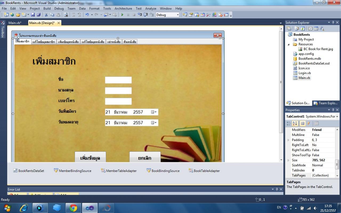Undo the last action in the toolbar

coord(87,15)
